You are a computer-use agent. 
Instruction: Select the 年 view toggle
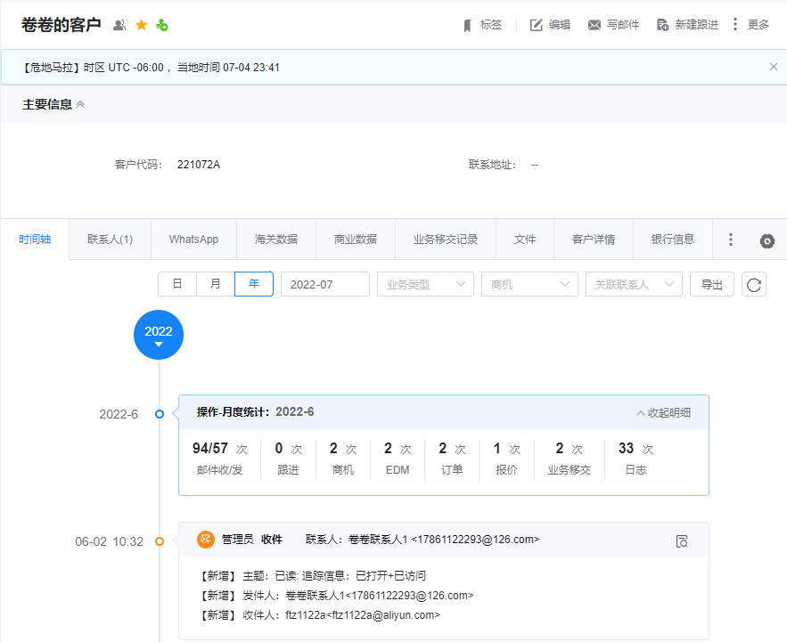254,284
